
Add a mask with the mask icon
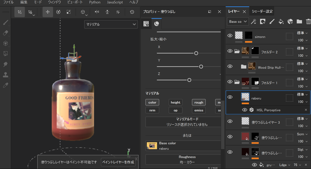point(263,21)
